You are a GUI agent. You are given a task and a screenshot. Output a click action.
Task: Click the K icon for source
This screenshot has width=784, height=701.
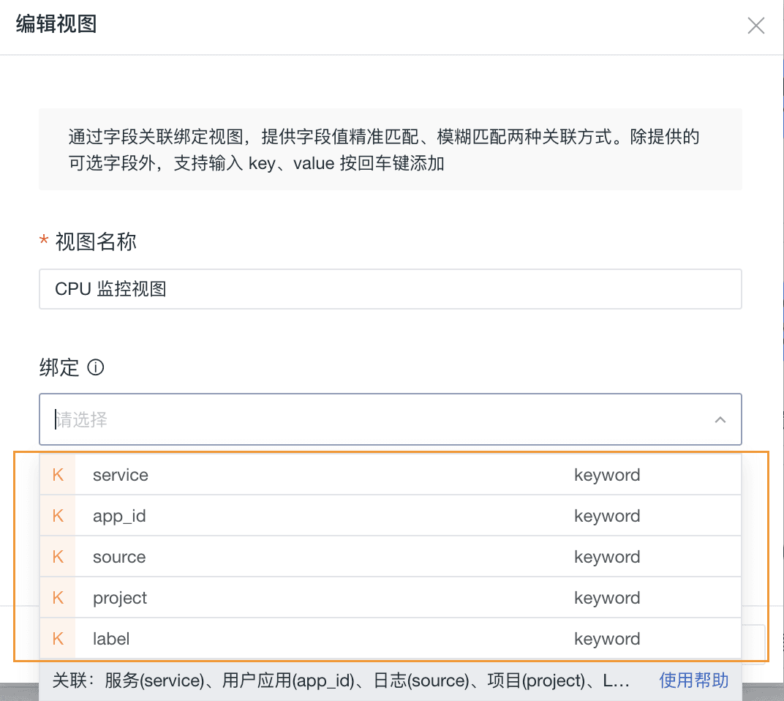[59, 557]
